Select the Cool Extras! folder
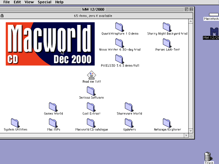The height and width of the screenshot is (164, 219). (x=91, y=107)
